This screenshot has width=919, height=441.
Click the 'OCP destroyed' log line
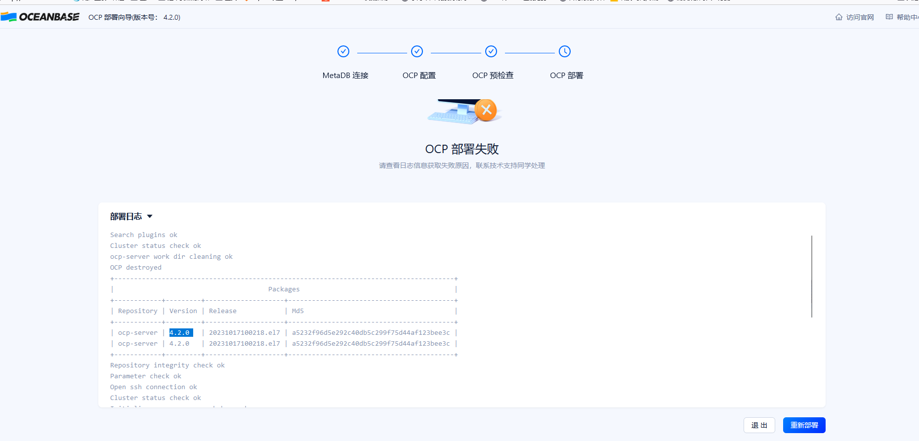[x=136, y=268]
